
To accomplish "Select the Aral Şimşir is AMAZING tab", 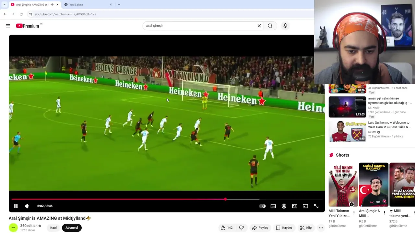I will pos(31,5).
